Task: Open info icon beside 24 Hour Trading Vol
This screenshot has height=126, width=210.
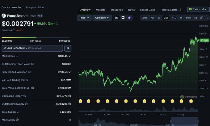Action: (x=27, y=80)
